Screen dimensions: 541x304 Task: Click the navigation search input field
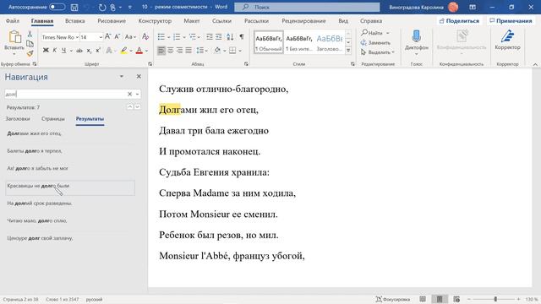tap(66, 94)
